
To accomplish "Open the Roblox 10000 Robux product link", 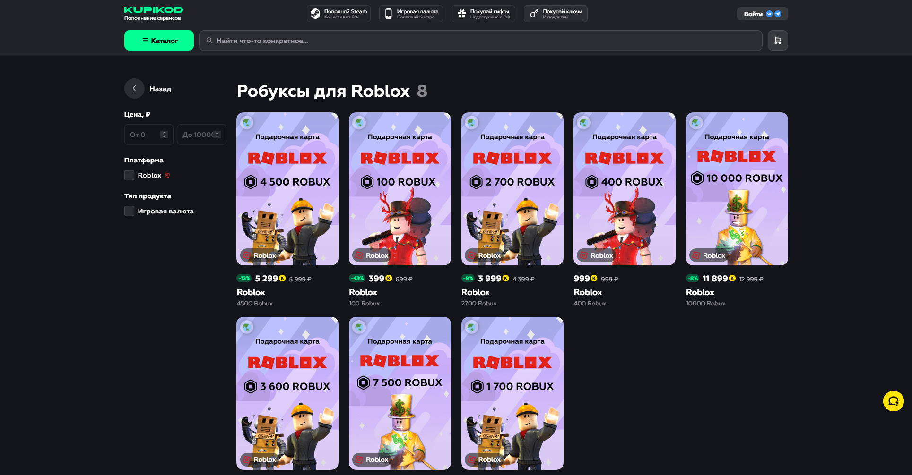I will [x=700, y=292].
